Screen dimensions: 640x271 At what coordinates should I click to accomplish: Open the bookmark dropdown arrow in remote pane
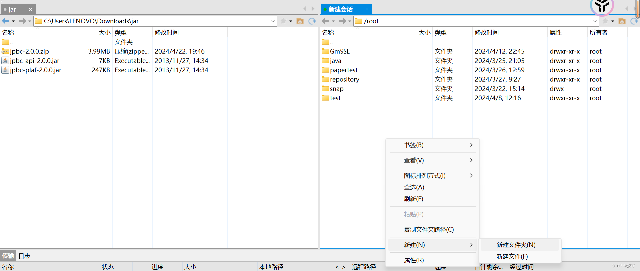tap(613, 21)
